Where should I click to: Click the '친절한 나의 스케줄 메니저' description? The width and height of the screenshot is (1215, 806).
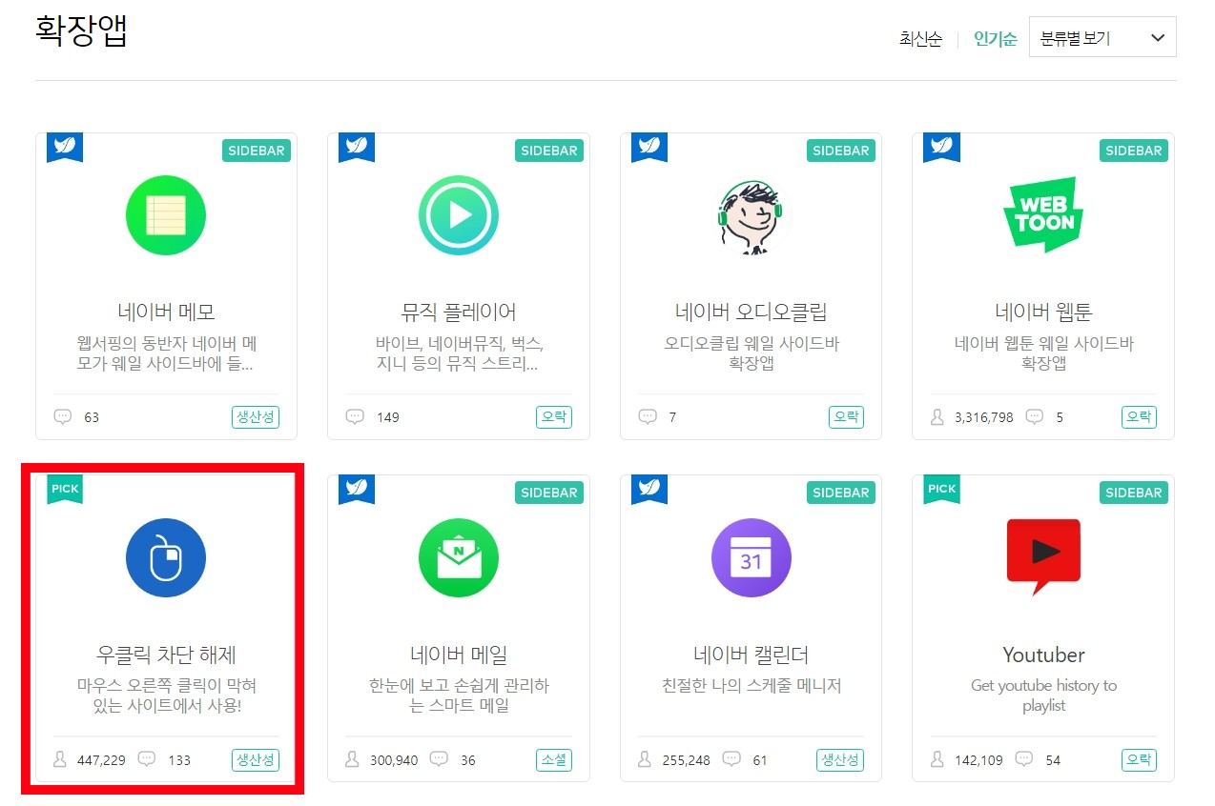pos(751,686)
